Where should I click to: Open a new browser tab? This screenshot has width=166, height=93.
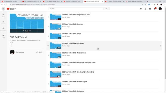click(147, 2)
